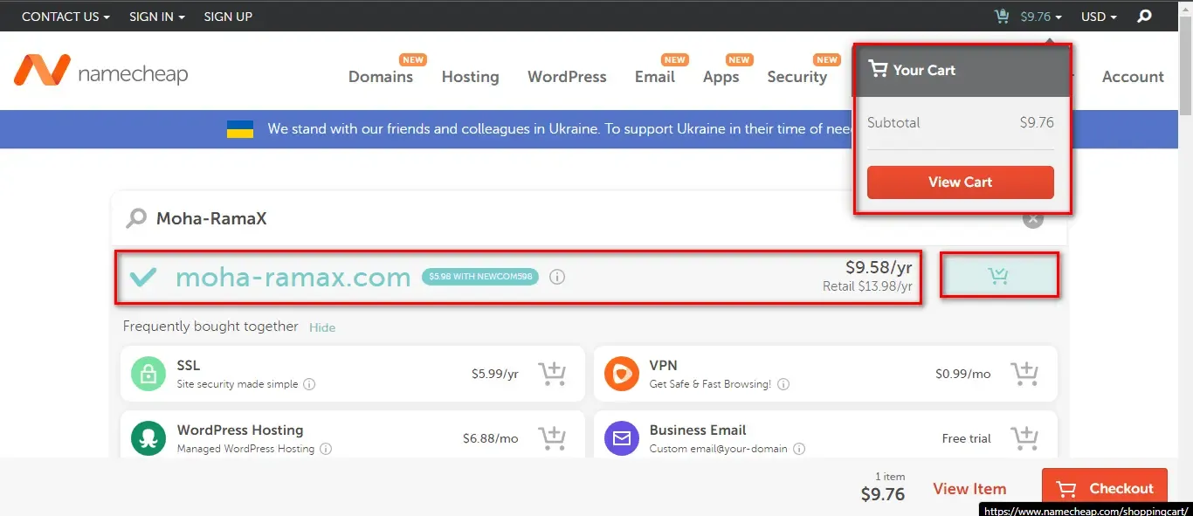The image size is (1193, 516).
Task: Expand the $9.76 cart dropdown
Action: (x=1041, y=17)
